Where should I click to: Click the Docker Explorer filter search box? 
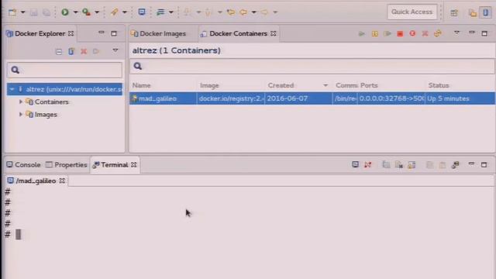point(64,70)
